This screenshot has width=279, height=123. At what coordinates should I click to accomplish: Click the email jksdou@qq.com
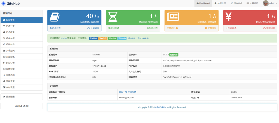tap(126, 98)
